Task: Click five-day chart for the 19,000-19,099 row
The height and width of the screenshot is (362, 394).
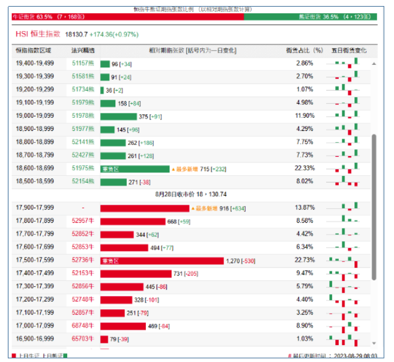Action: [x=344, y=116]
